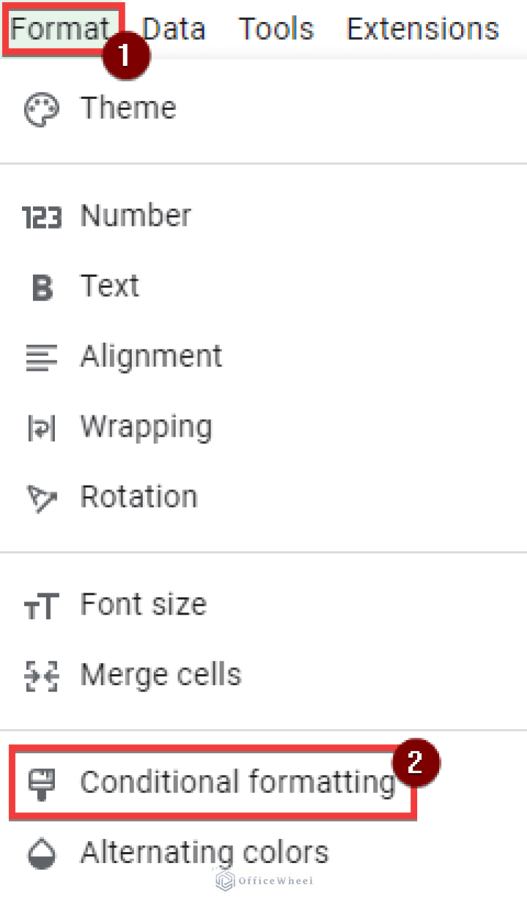Select the Wrapping menu entry
The width and height of the screenshot is (527, 907).
[145, 428]
